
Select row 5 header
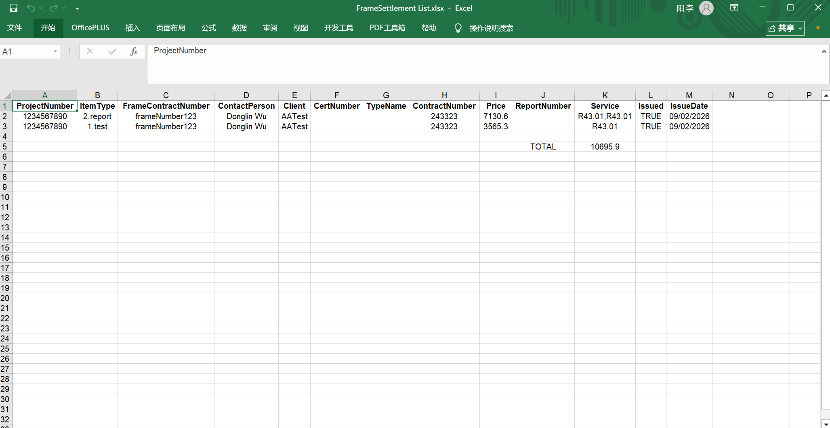(x=5, y=147)
